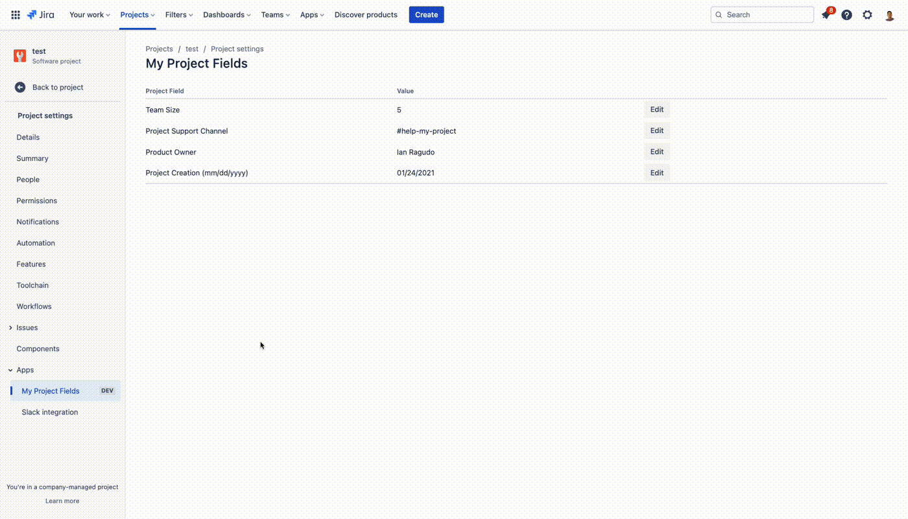This screenshot has height=519, width=908.
Task: Open the Projects dropdown menu
Action: (137, 15)
